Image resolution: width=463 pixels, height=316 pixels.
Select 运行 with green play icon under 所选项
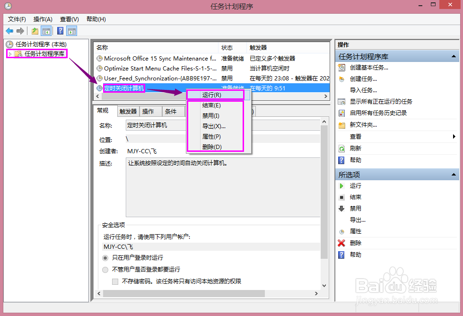pos(342,185)
